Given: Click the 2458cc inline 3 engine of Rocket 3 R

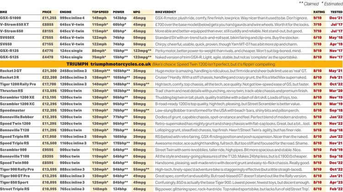Looking at the screenshot, I should 73,78.
